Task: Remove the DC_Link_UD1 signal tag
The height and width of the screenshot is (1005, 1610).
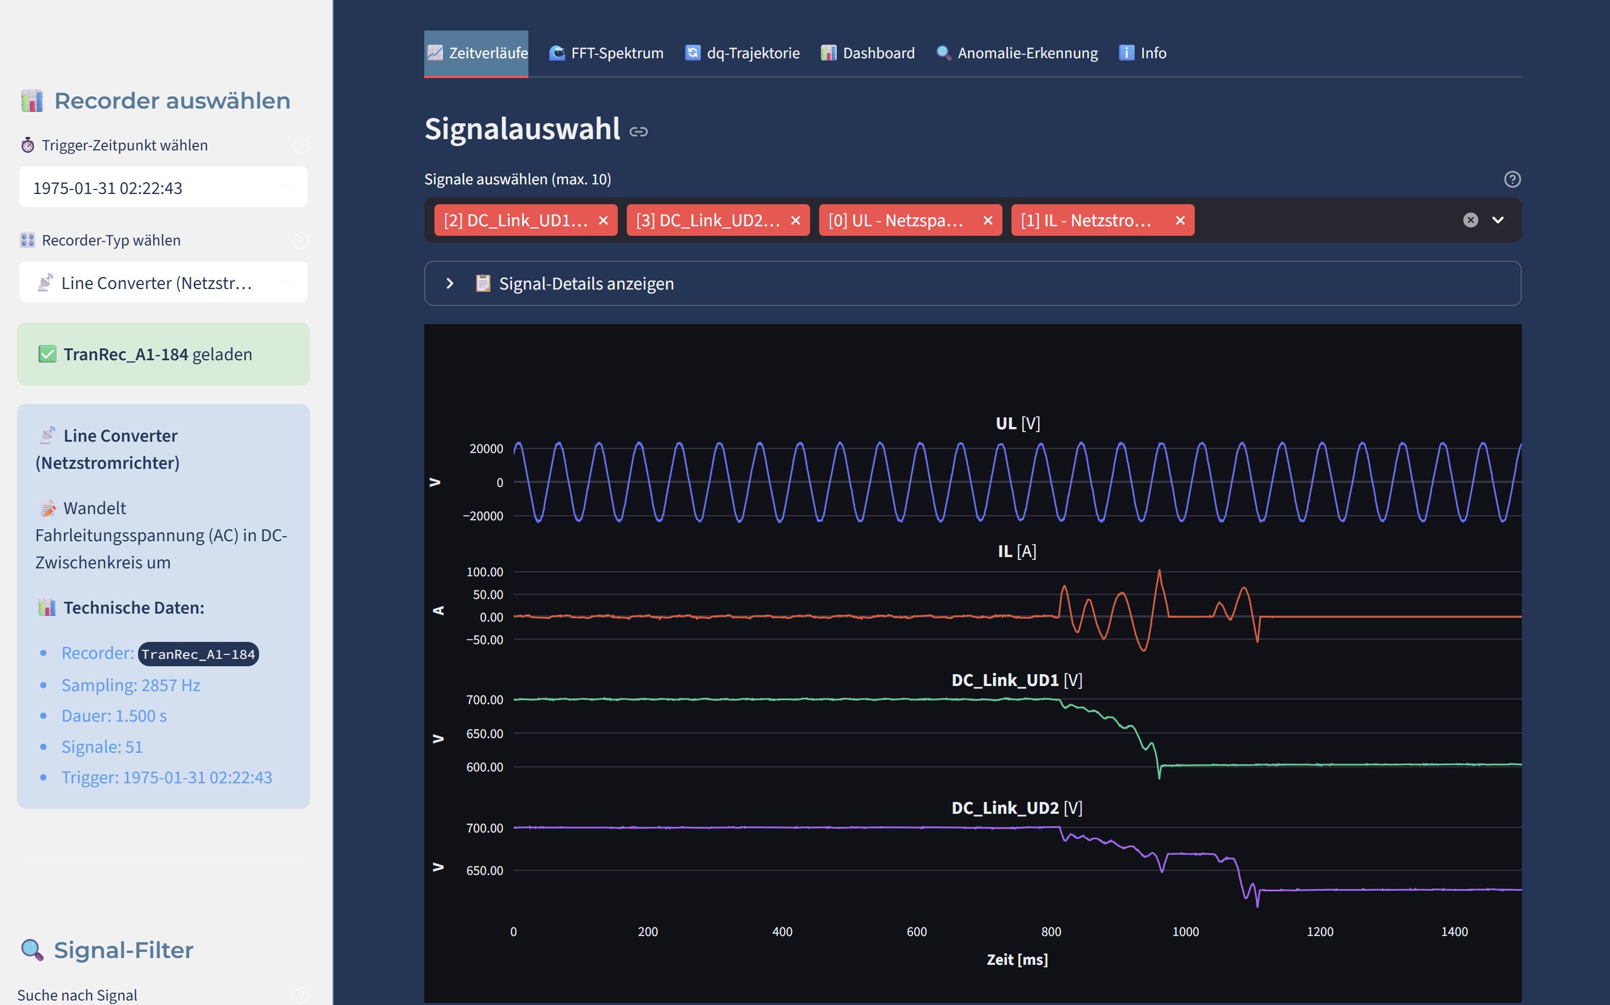Action: point(603,220)
